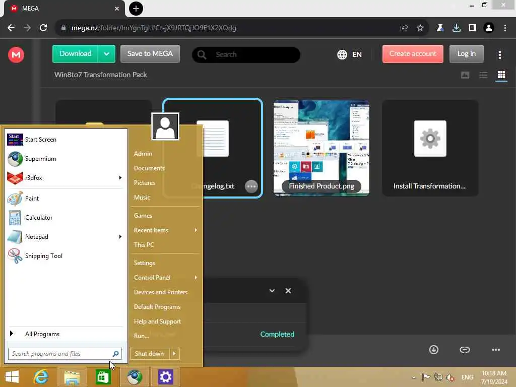This screenshot has width=516, height=387.
Task: Open Start Screen from Start menu
Action: pyautogui.click(x=66, y=140)
